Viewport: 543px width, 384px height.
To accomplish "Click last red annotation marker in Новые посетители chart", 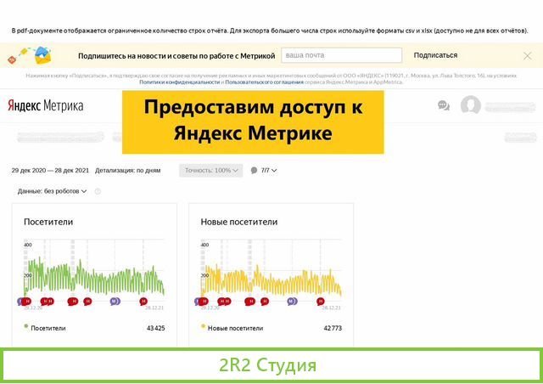I will click(x=321, y=302).
